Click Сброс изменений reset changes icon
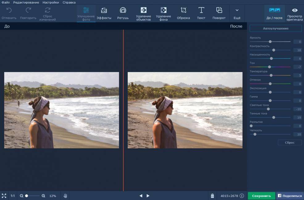Viewport: 304px width, 200px height. pyautogui.click(x=48, y=10)
